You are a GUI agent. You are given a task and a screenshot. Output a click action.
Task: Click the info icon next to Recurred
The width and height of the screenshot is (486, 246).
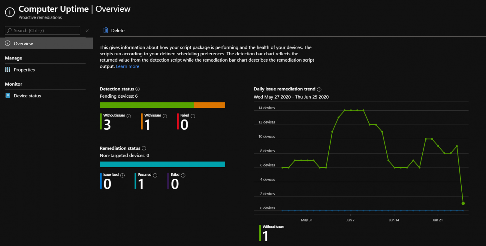[x=155, y=175]
